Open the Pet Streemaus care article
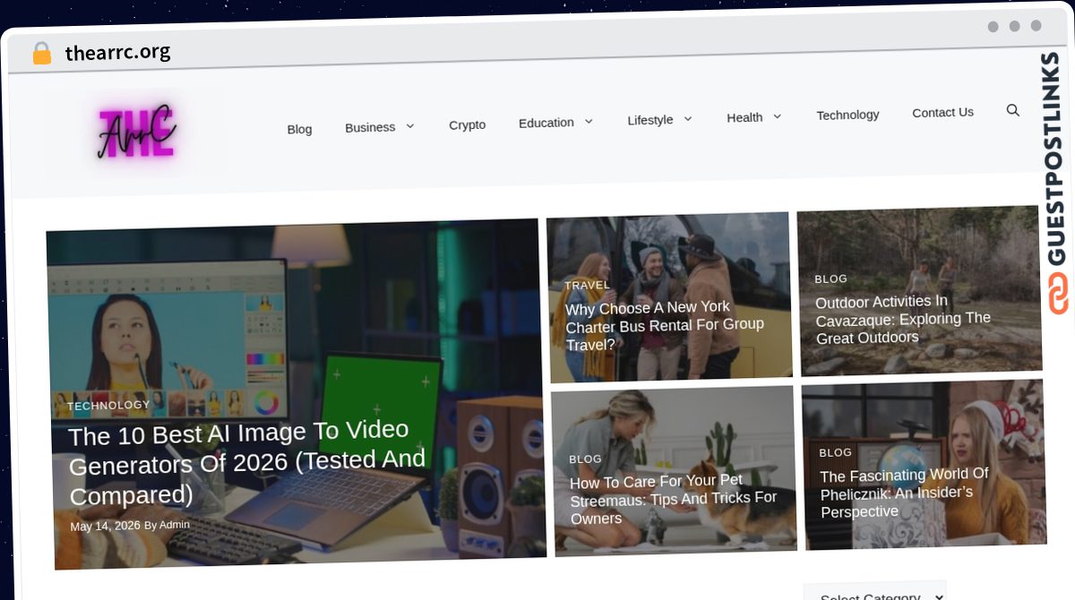The width and height of the screenshot is (1075, 600). pos(673,499)
